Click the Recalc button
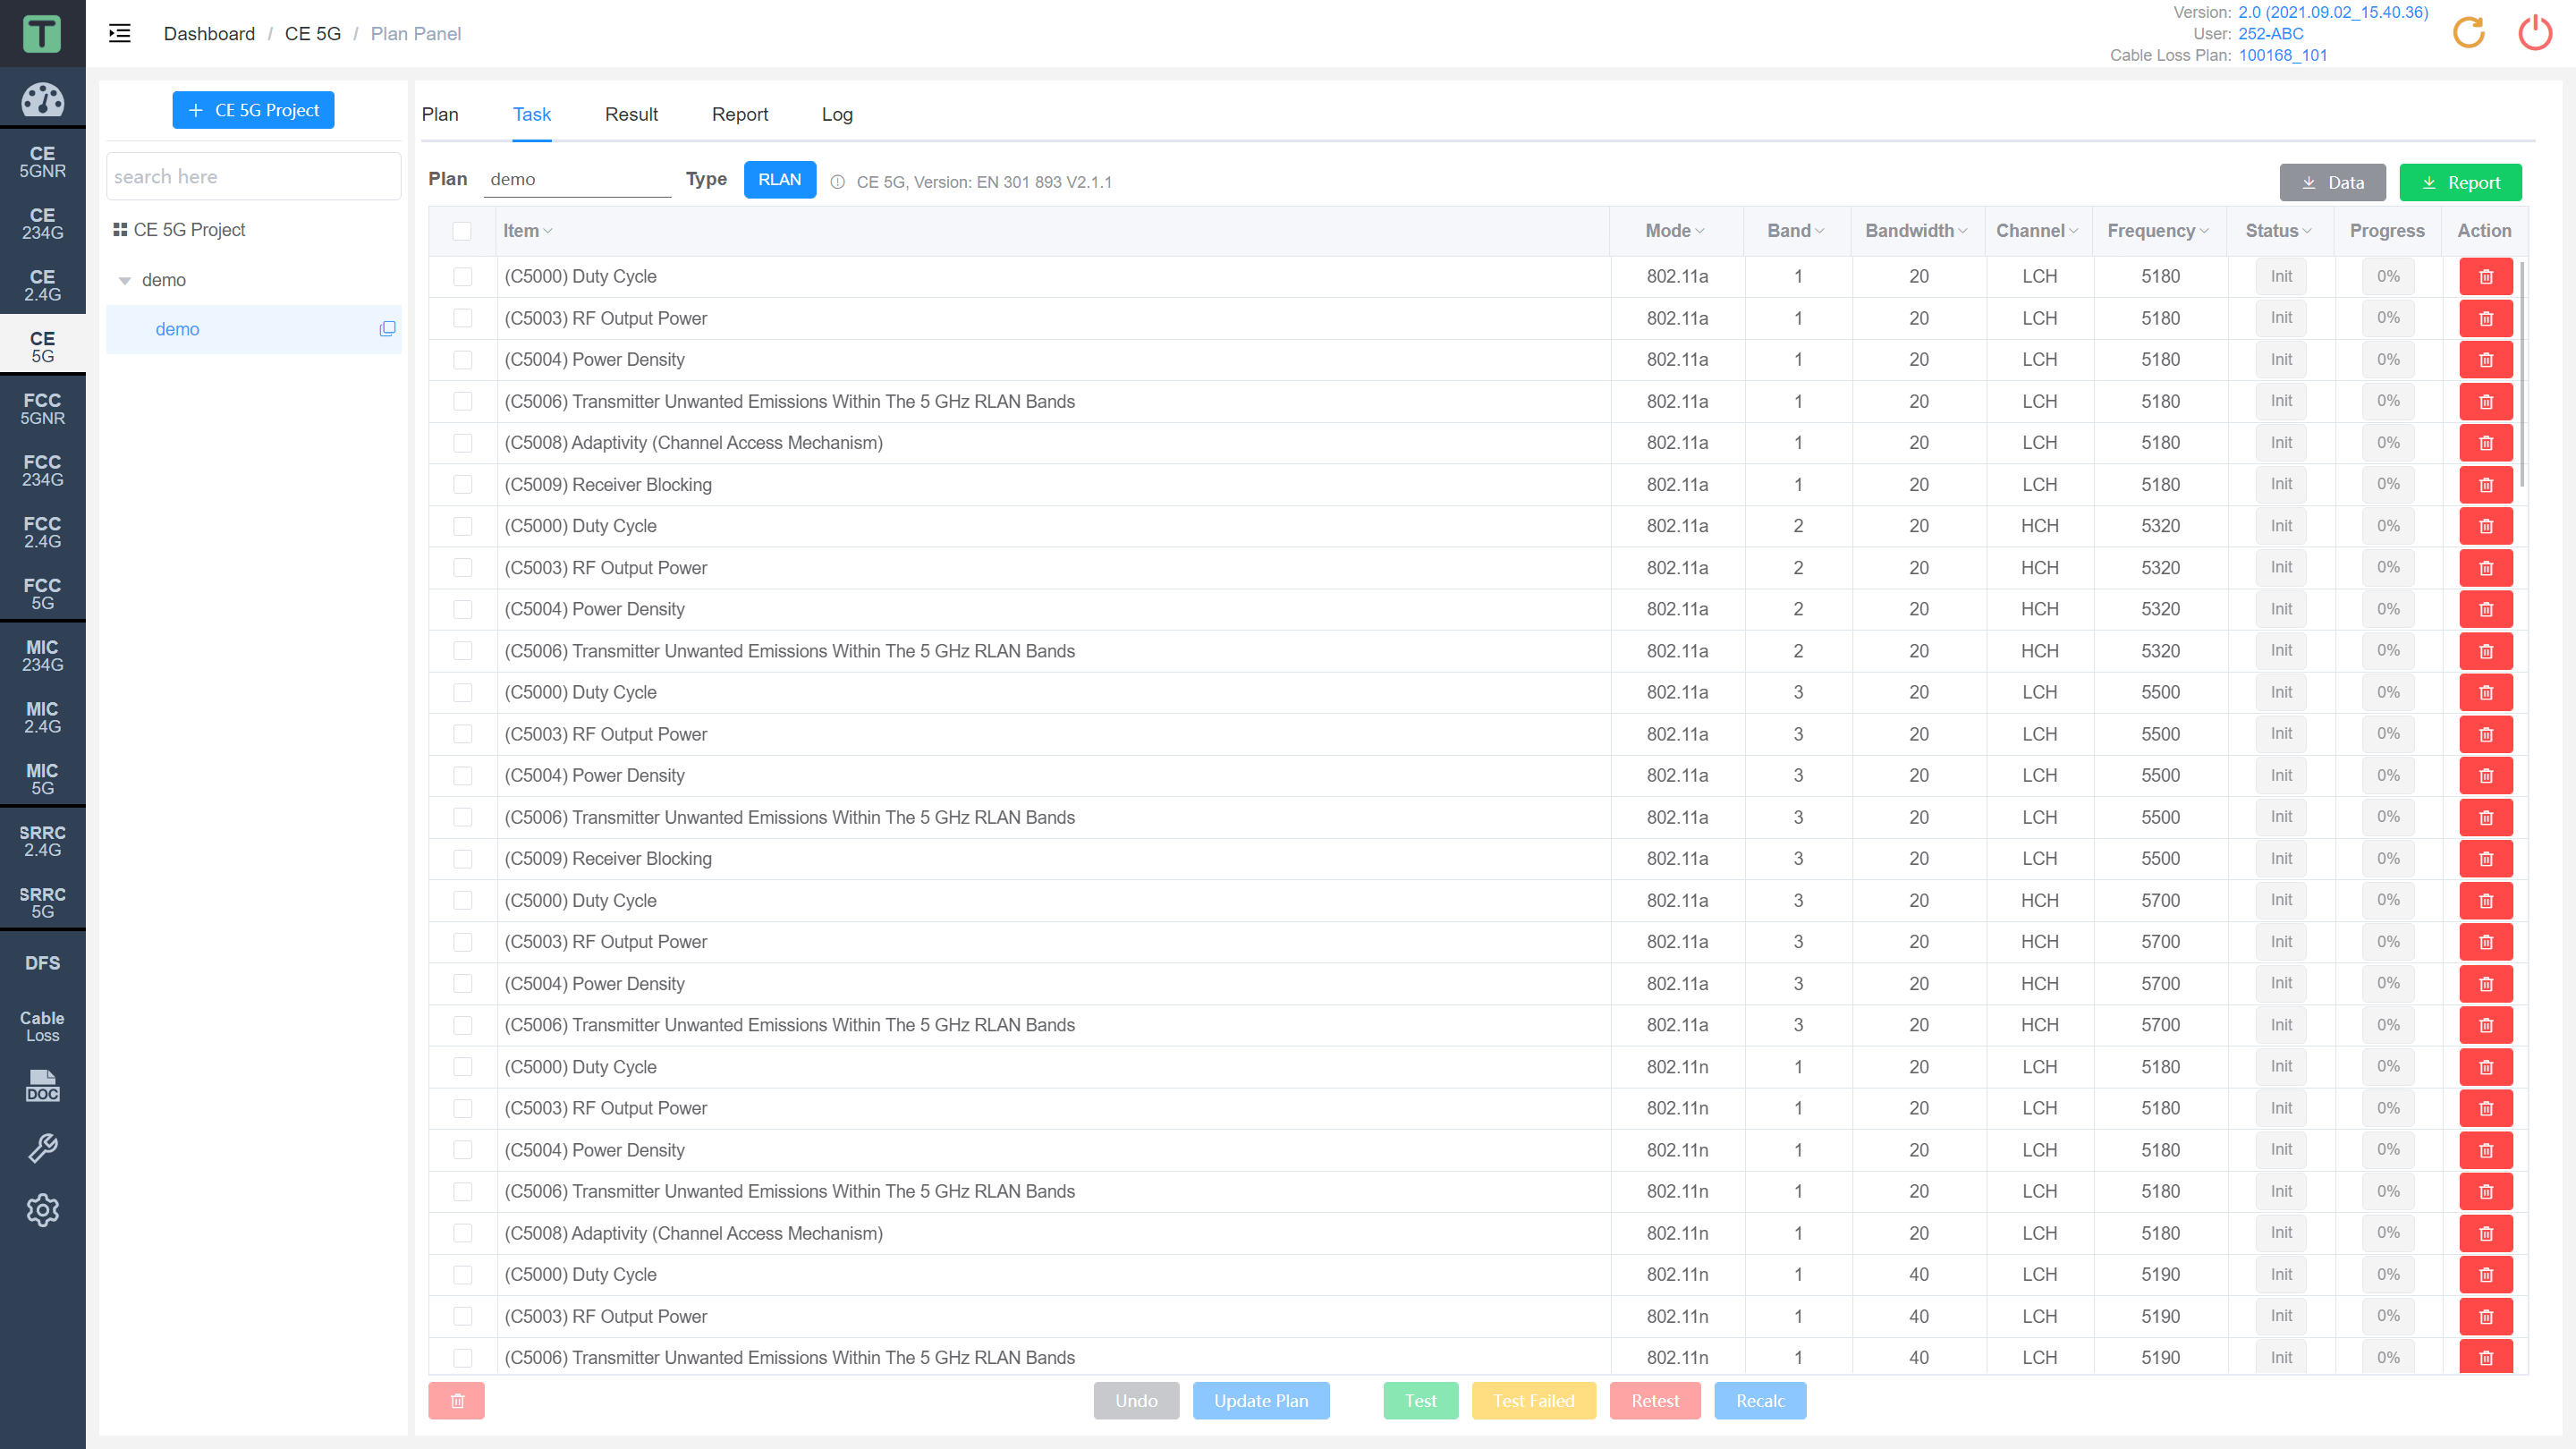 pos(1760,1401)
